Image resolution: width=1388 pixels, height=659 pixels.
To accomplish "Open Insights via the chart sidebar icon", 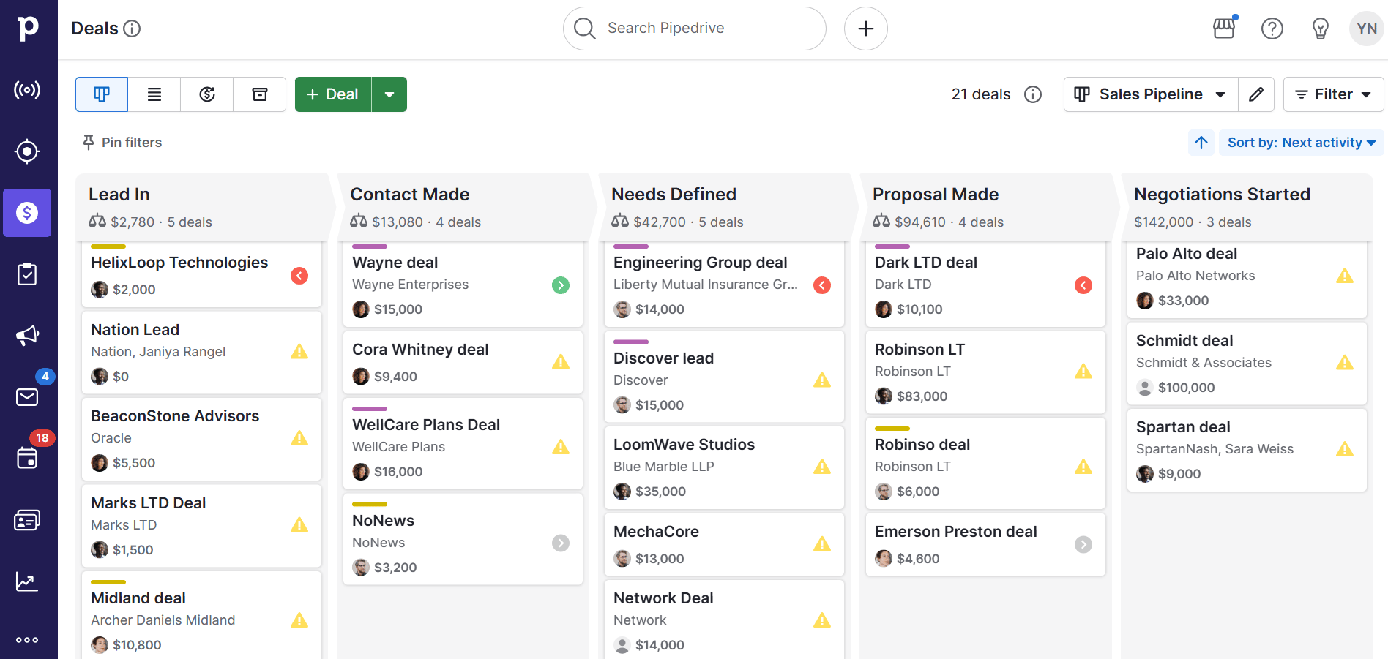I will coord(27,581).
